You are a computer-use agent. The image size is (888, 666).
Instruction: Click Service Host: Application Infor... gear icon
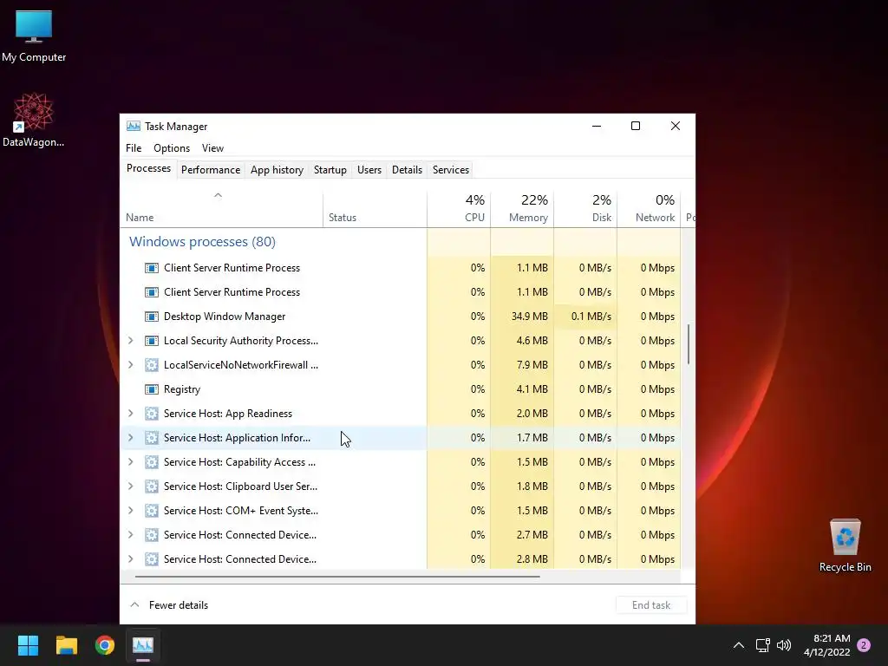[151, 438]
